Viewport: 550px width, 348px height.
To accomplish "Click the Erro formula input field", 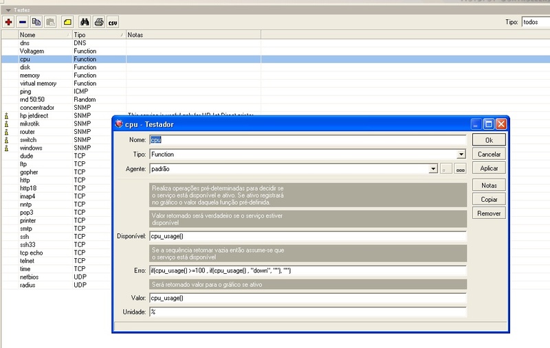I will pos(307,270).
